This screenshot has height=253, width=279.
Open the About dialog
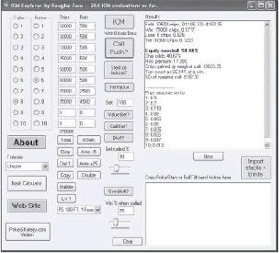click(27, 143)
